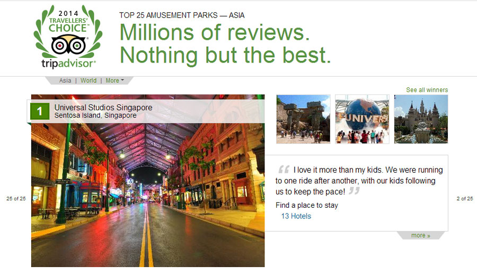
Task: Open the rock formation ruins thumbnail
Action: [x=303, y=119]
